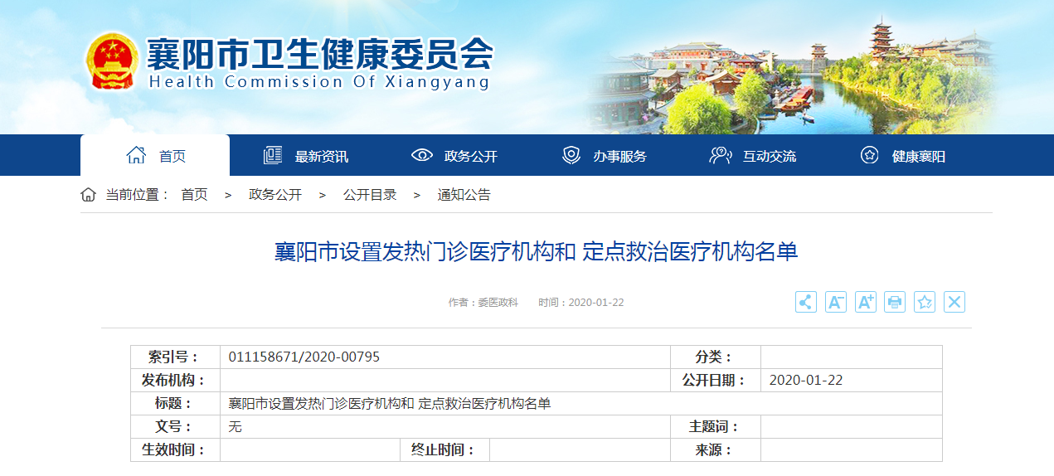Image resolution: width=1054 pixels, height=476 pixels.
Task: Close the page with X icon
Action: 954,302
